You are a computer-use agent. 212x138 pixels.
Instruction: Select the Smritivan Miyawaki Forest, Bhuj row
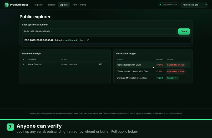[153, 78]
